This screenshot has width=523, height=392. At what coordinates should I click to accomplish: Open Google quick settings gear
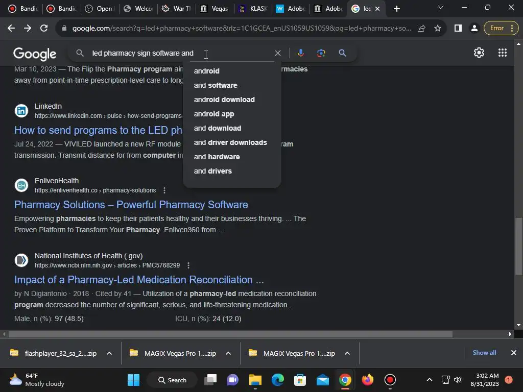tap(479, 53)
